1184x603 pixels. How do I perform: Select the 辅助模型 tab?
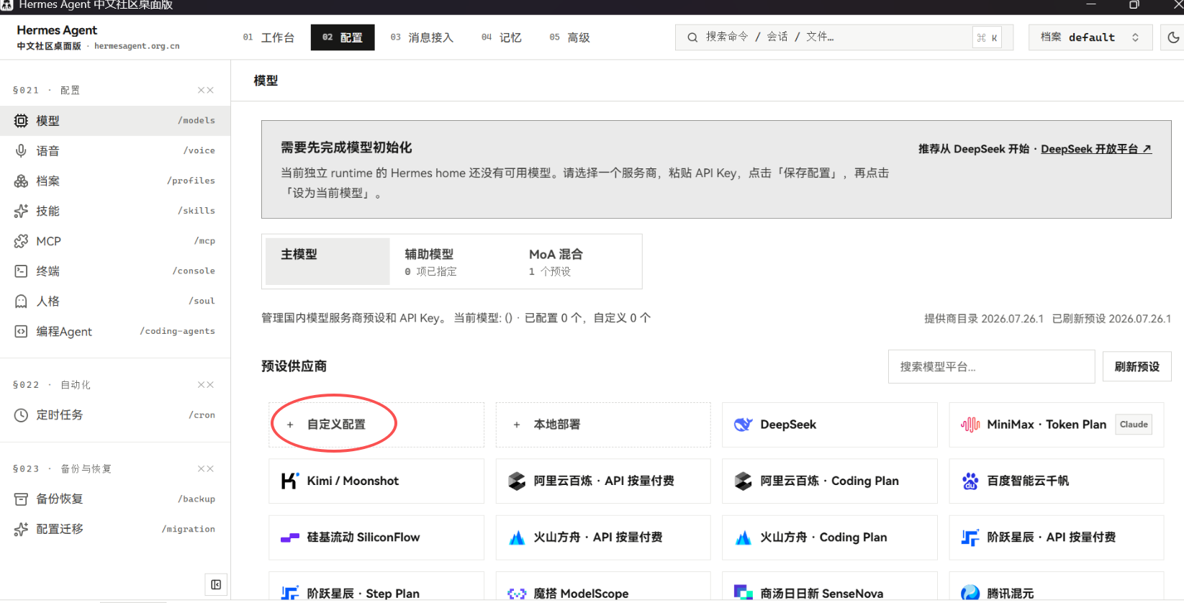[451, 261]
